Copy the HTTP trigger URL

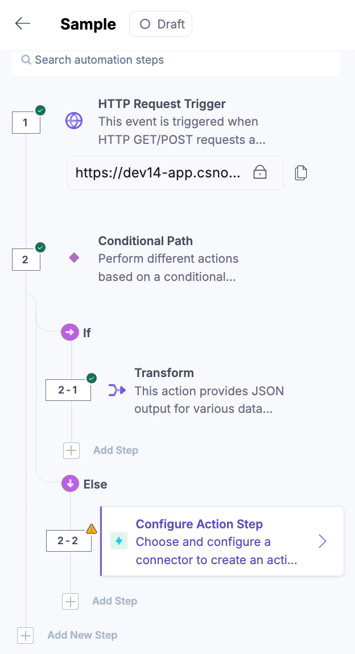pyautogui.click(x=301, y=173)
